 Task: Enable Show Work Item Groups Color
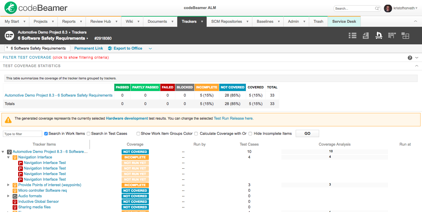click(x=138, y=134)
